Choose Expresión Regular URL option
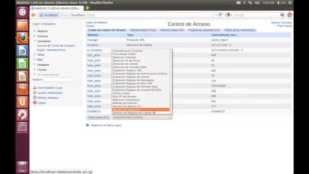The image size is (309, 174). click(140, 70)
